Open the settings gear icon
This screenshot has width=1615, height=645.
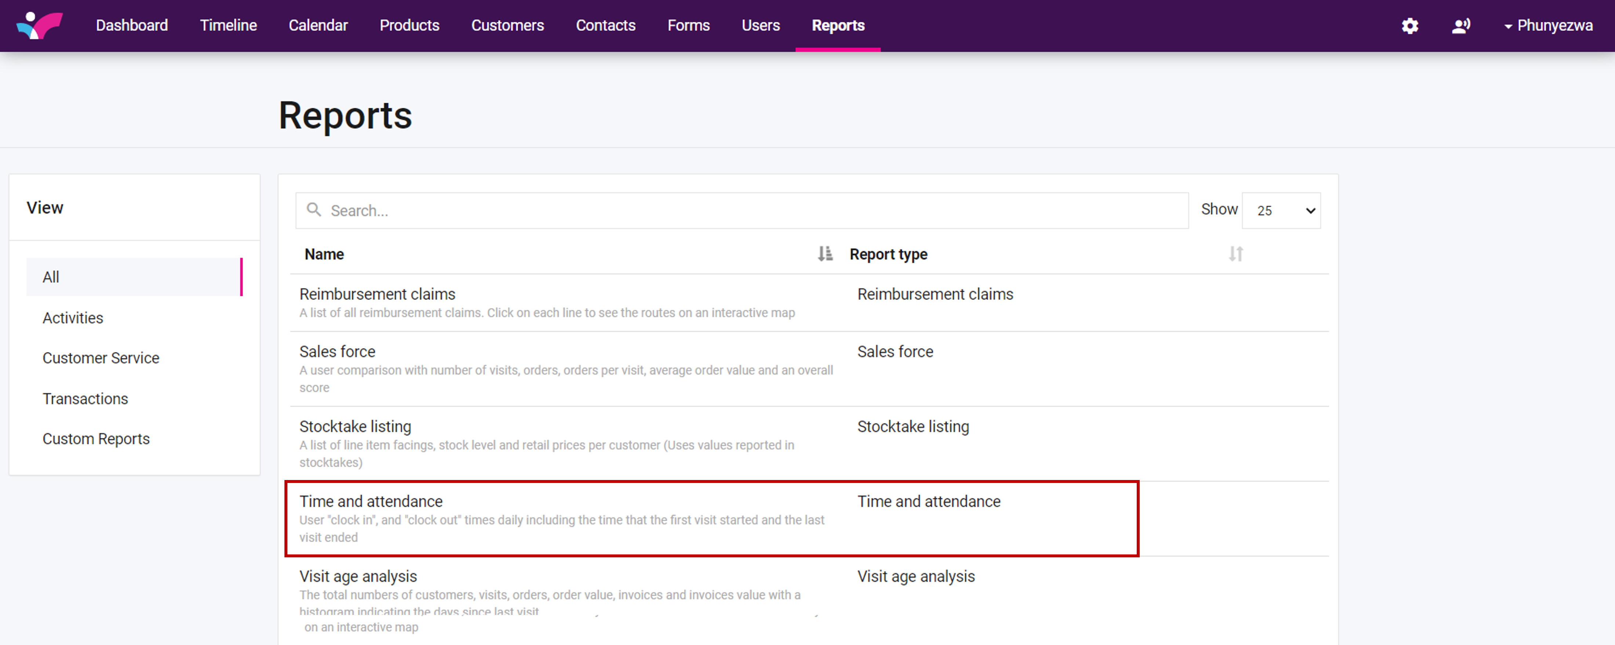tap(1410, 26)
